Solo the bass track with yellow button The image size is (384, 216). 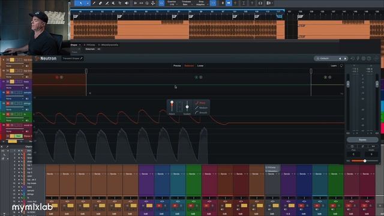click(12, 82)
